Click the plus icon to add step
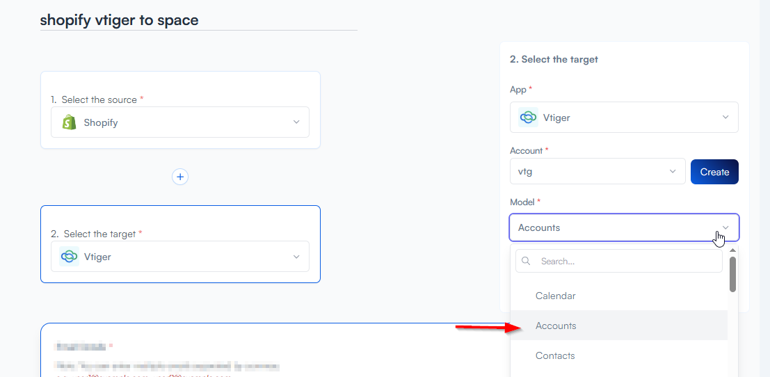Image resolution: width=770 pixels, height=377 pixels. (x=180, y=177)
